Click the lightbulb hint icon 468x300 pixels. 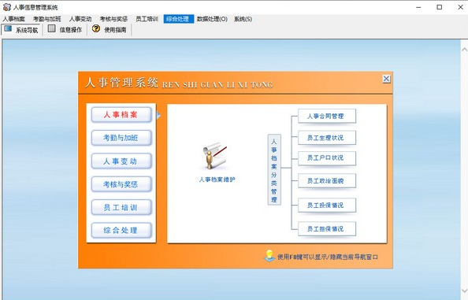pos(269,256)
